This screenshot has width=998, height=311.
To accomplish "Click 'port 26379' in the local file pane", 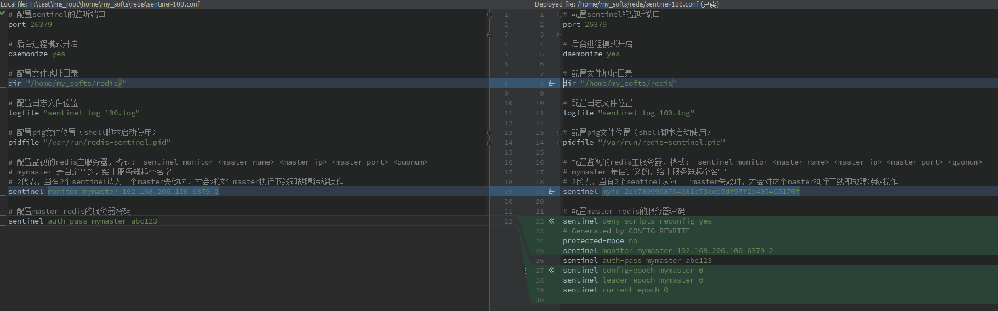I will coord(30,24).
